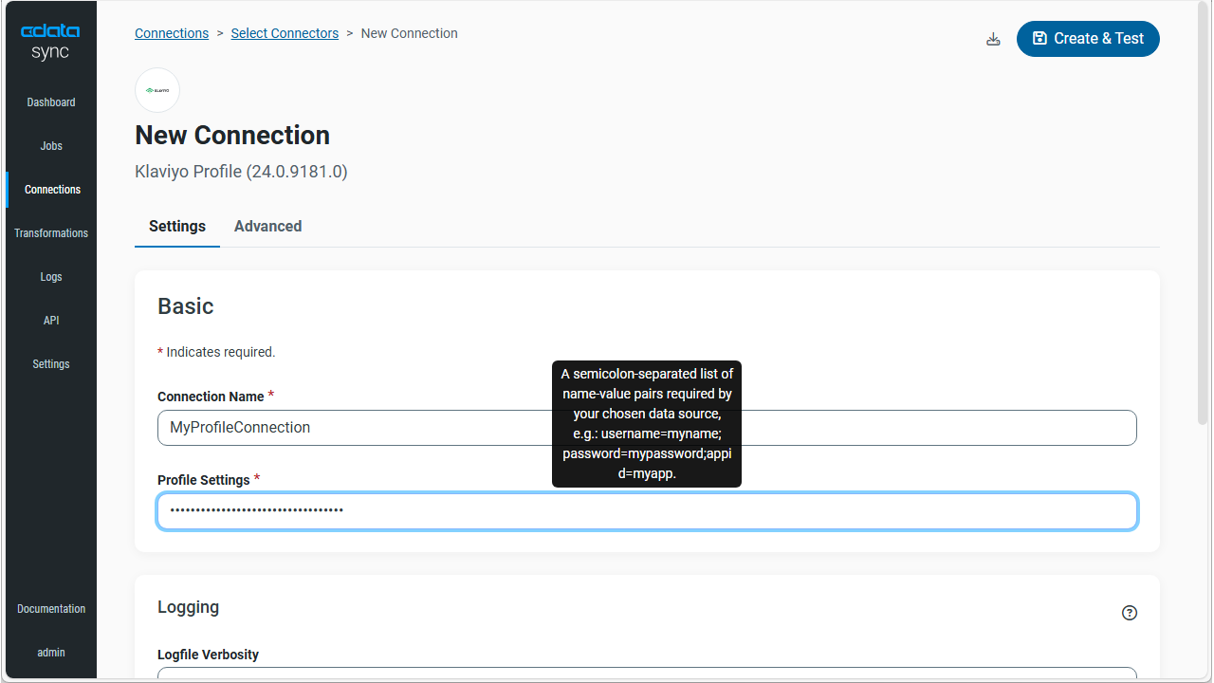1214x683 pixels.
Task: Open the admin user menu
Action: pyautogui.click(x=51, y=653)
